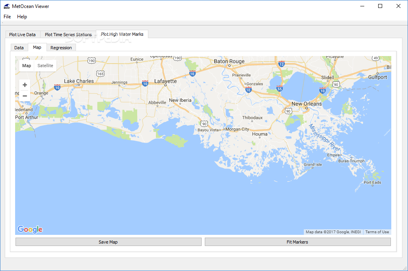The image size is (408, 271).
Task: Switch to Plot Time Series Stations tab
Action: pos(68,35)
